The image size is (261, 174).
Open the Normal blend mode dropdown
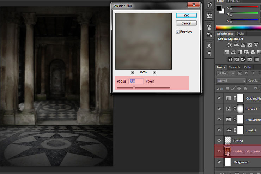coord(231,80)
